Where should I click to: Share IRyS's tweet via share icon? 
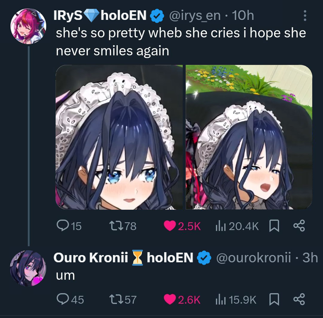(x=299, y=226)
